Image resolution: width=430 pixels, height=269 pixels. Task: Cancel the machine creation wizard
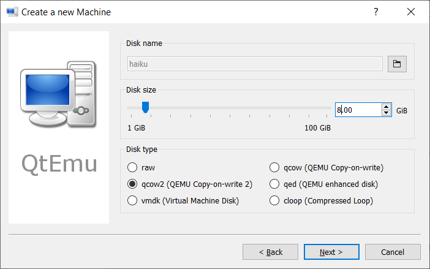coord(392,252)
